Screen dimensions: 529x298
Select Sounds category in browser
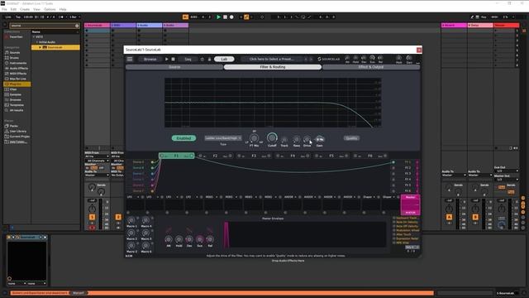15,53
